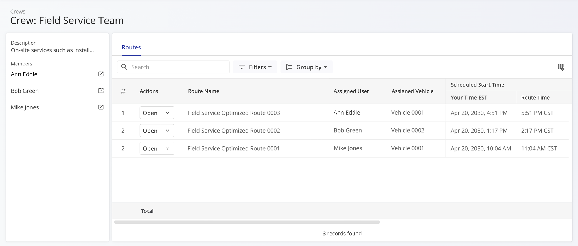Click the Total row label
Screen dimensions: 578x246
click(x=147, y=211)
